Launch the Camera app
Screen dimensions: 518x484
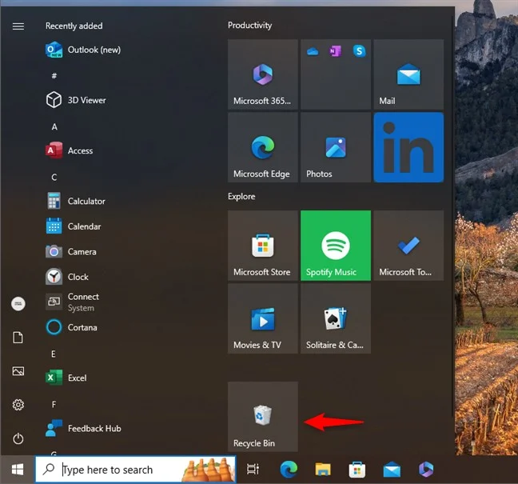(71, 251)
